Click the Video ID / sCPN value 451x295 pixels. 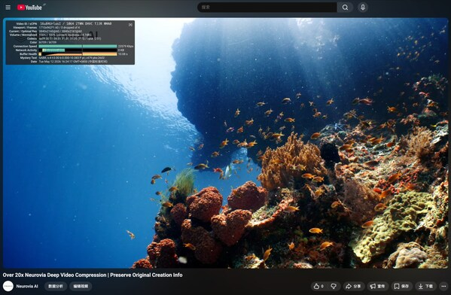75,23
